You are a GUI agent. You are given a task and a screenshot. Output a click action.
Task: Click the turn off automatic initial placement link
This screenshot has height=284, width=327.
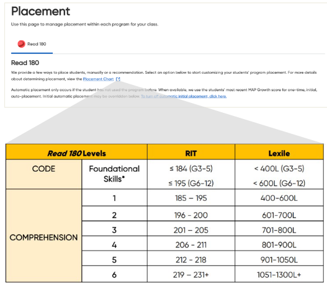coord(184,96)
